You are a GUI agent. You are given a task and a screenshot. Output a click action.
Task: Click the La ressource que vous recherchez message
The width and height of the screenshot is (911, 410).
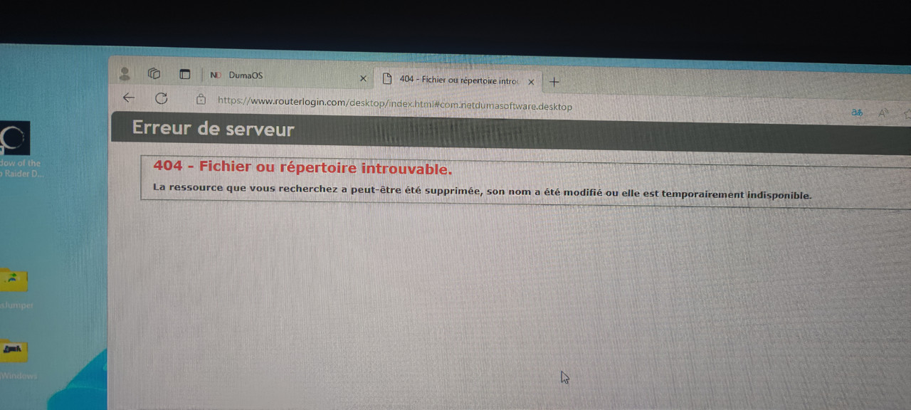pyautogui.click(x=482, y=191)
